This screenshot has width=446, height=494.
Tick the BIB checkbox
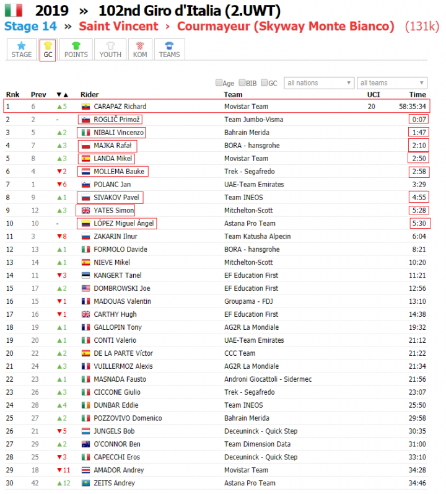coord(242,82)
